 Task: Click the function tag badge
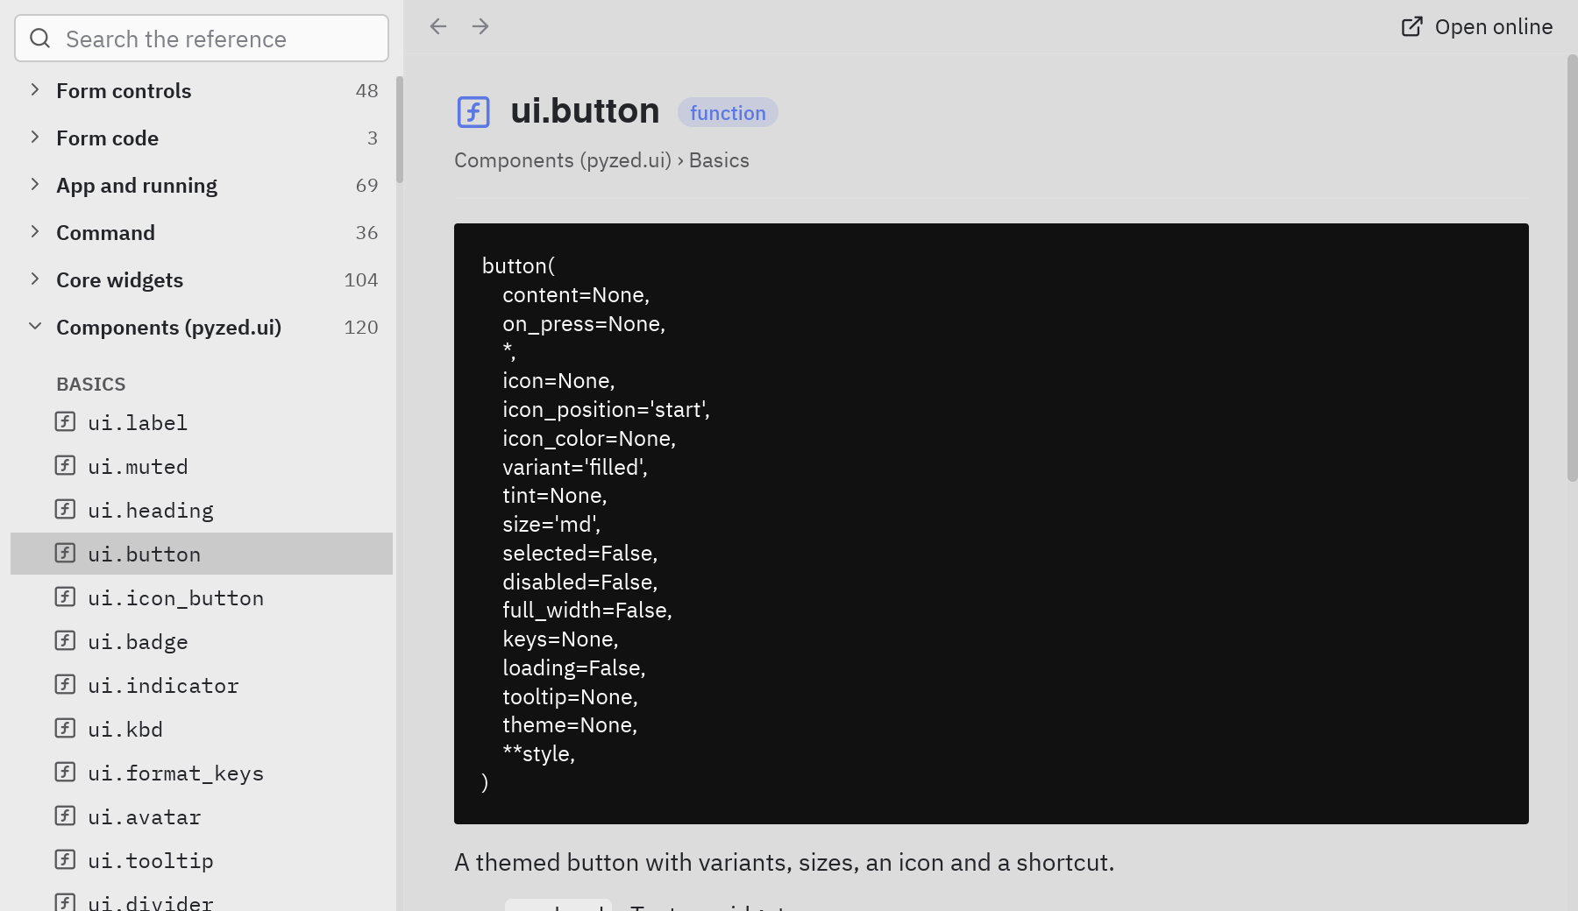pyautogui.click(x=728, y=112)
